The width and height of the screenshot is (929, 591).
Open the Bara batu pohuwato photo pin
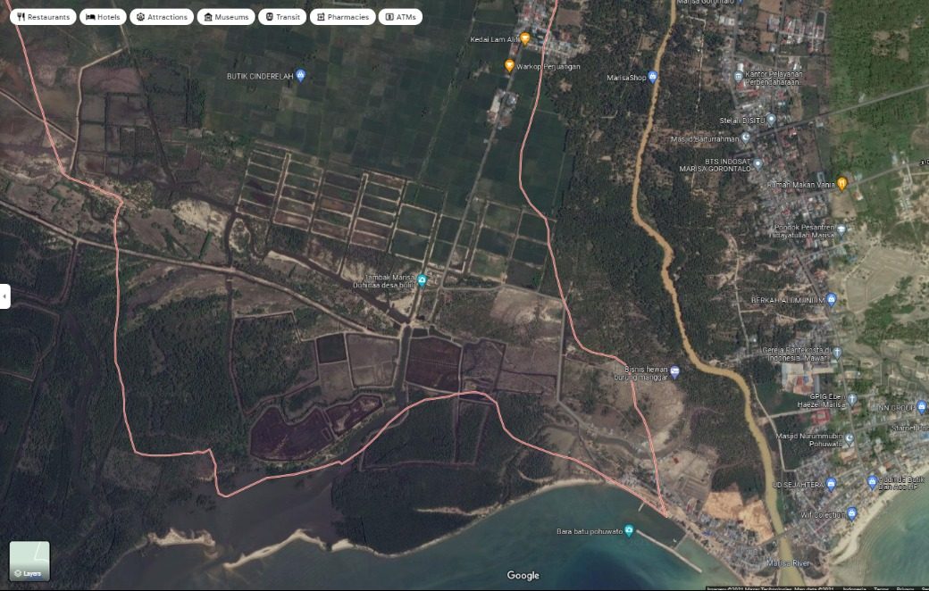point(629,531)
